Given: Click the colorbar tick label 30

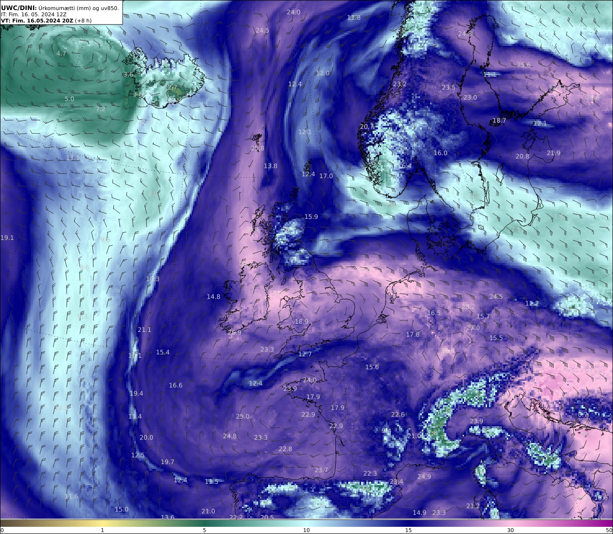Looking at the screenshot, I should pos(511,530).
